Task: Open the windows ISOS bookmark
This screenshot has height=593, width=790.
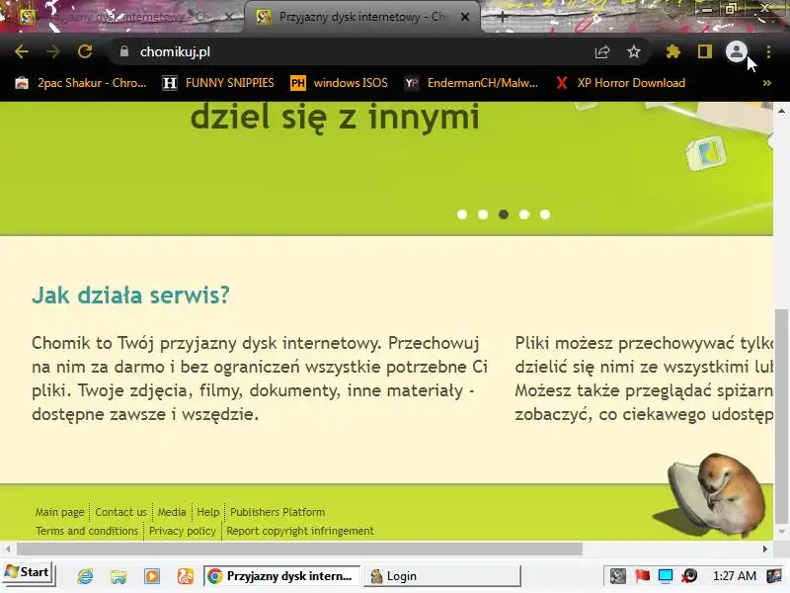Action: [x=339, y=83]
